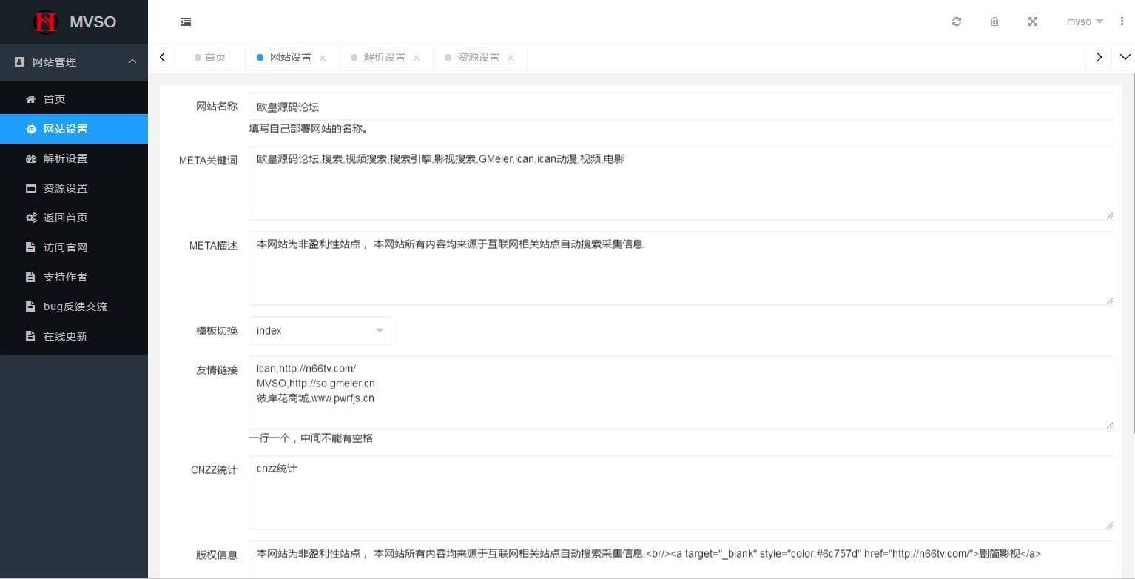Open 资源设置 via its sidebar icon

point(30,187)
